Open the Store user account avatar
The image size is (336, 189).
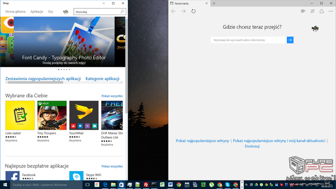(66, 12)
